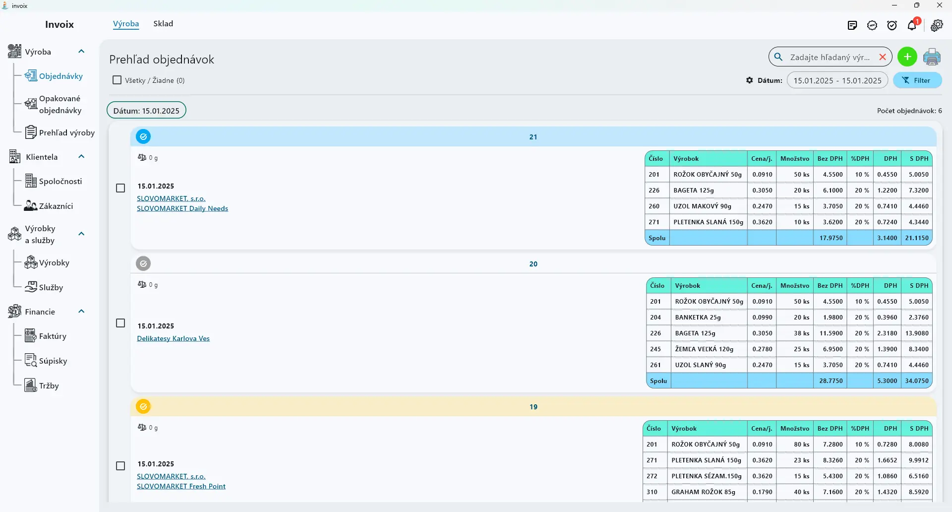Collapse the Výroba sidebar section
Screen dimensions: 952x512
(82, 51)
